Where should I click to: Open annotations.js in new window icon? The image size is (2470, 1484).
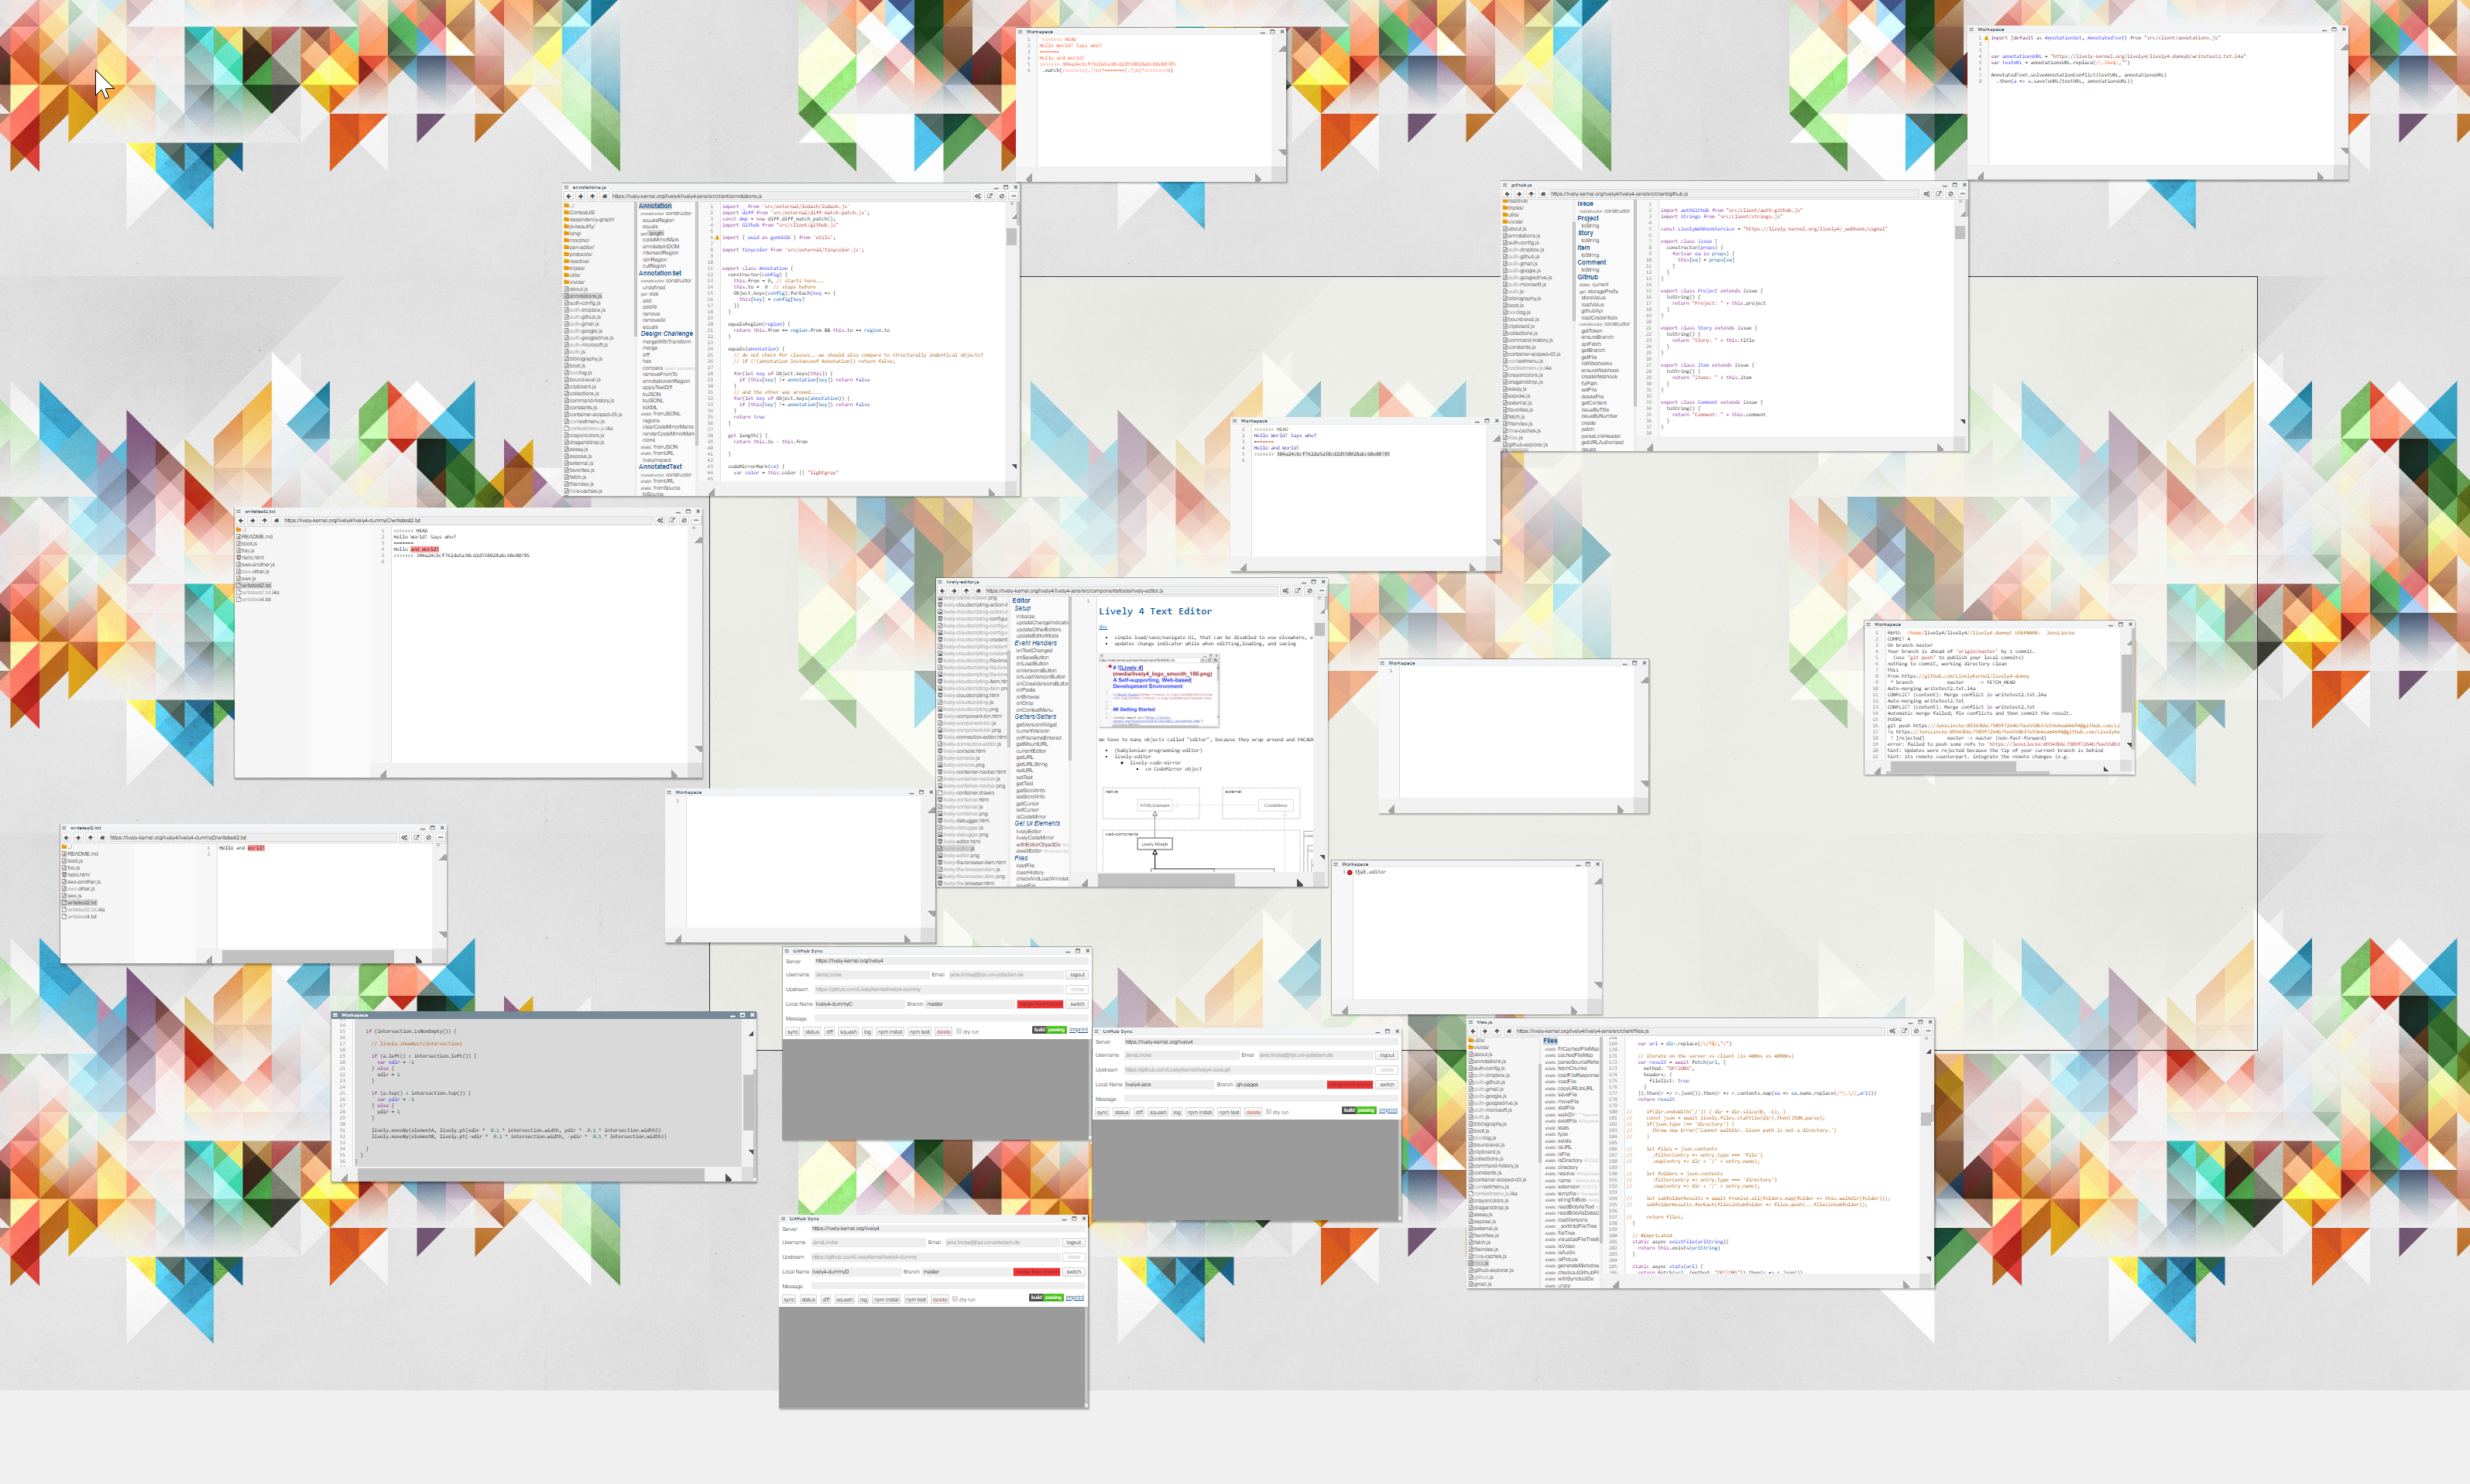(x=990, y=196)
